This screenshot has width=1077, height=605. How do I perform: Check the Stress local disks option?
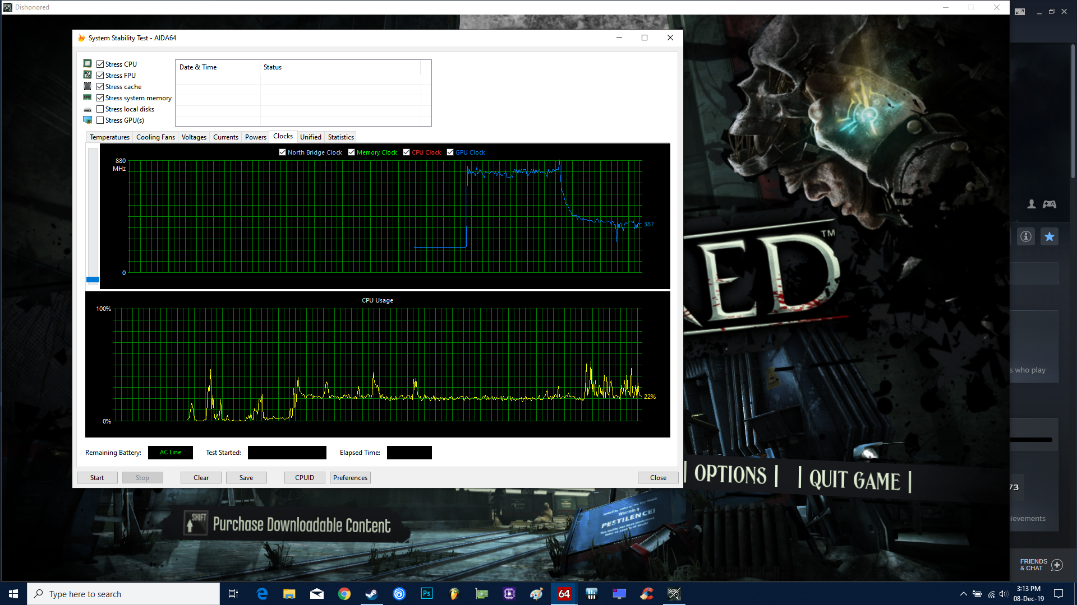[100, 109]
